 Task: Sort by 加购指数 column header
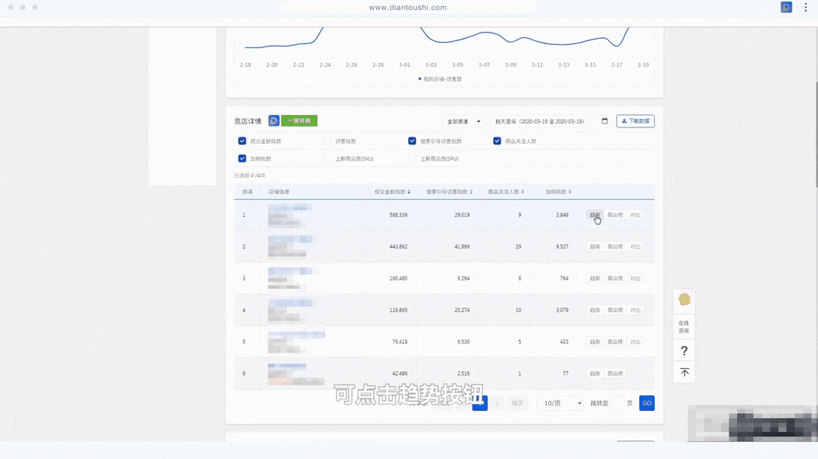click(x=558, y=192)
